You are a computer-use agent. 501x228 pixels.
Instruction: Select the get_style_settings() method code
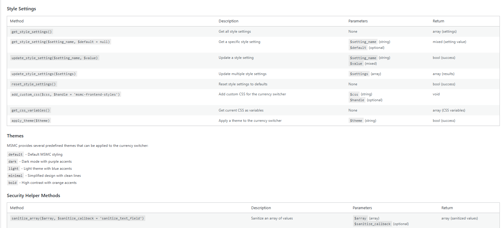pyautogui.click(x=32, y=32)
